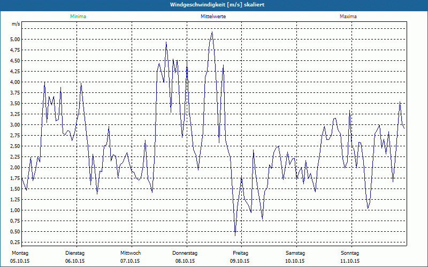Click the 06.10.15 date label
This screenshot has width=428, height=267.
pyautogui.click(x=75, y=261)
